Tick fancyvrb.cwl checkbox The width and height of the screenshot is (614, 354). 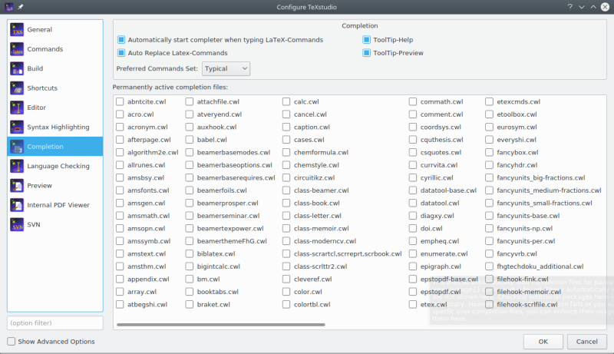point(489,253)
